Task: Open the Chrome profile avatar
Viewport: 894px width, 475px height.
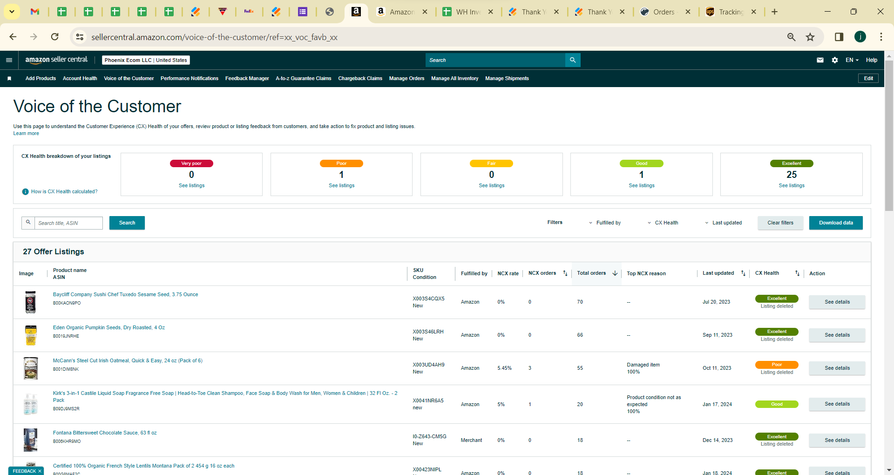Action: tap(860, 37)
